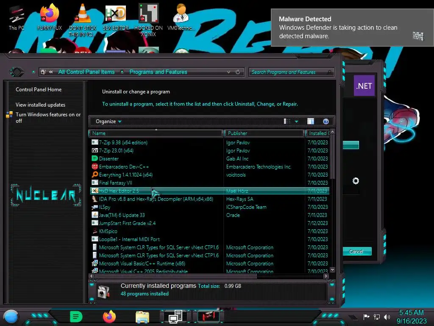
Task: Click the Java coffee cup list icon
Action: [95, 215]
